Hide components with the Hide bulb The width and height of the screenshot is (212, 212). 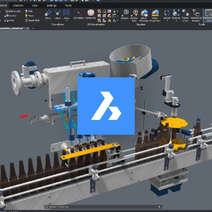click(x=29, y=11)
